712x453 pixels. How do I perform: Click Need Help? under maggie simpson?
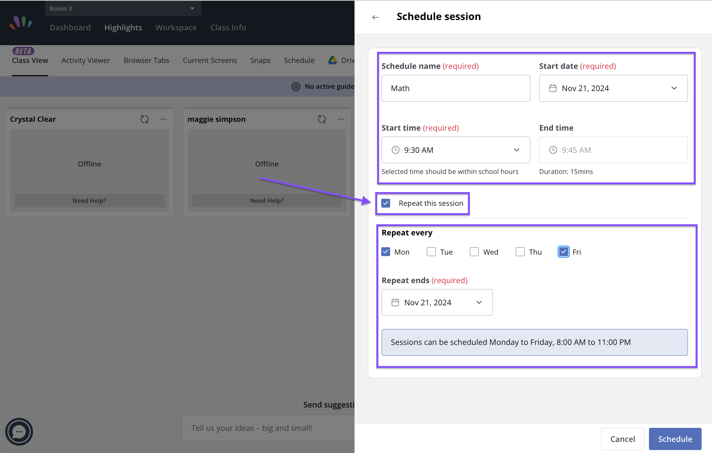pos(267,201)
